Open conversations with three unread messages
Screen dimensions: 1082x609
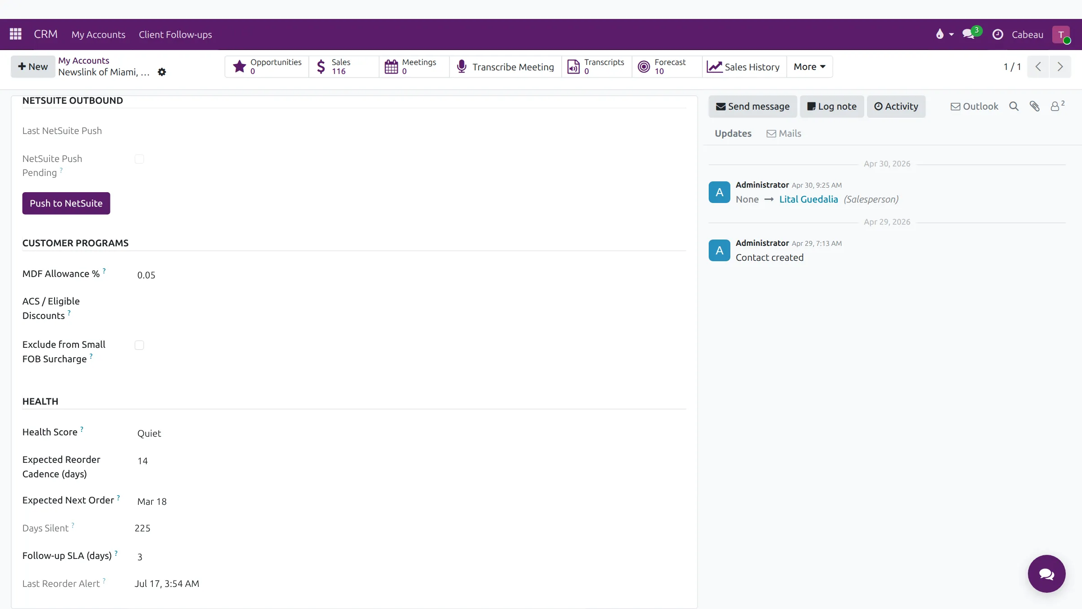click(972, 34)
